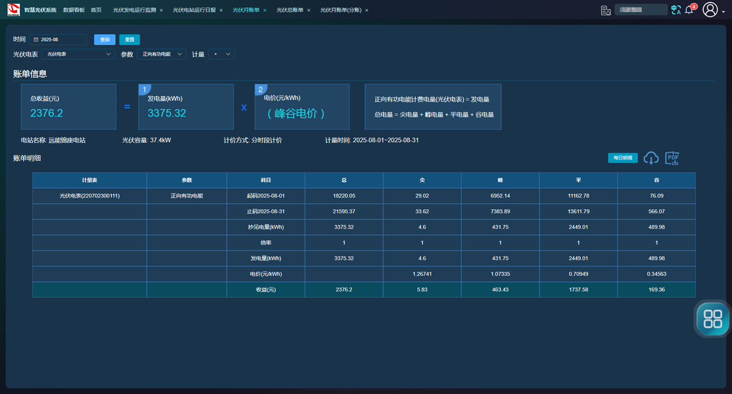This screenshot has width=732, height=394.
Task: Open the user avatar profile menu
Action: 710,10
